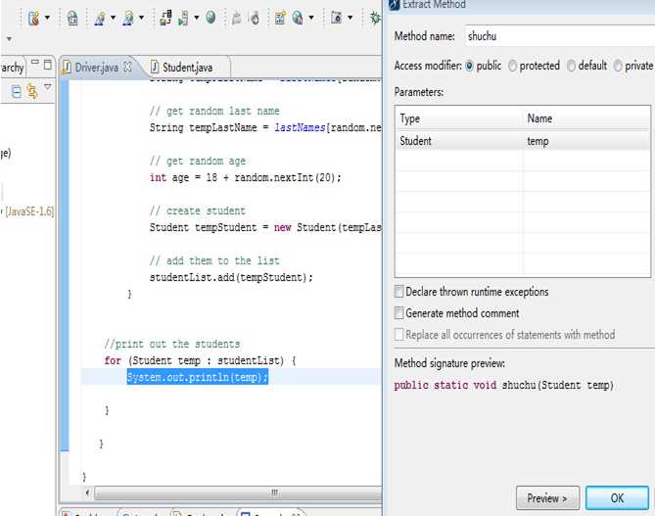
Task: Check Generate method comment option
Action: point(398,313)
